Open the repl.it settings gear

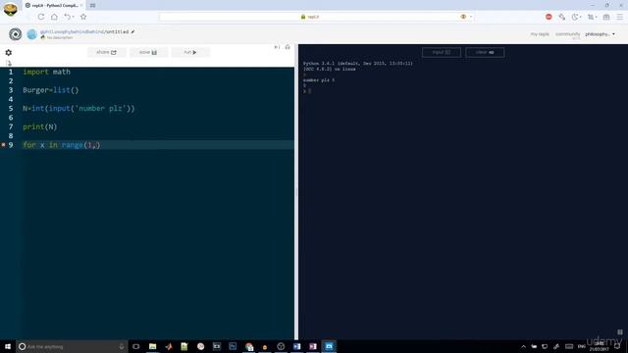click(9, 52)
